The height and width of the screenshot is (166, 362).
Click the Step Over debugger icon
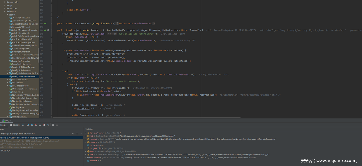pos(28,125)
